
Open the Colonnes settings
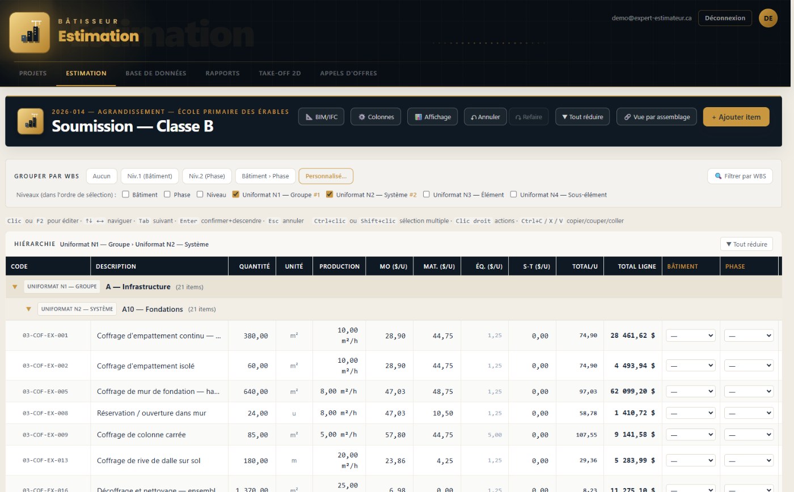(x=375, y=117)
